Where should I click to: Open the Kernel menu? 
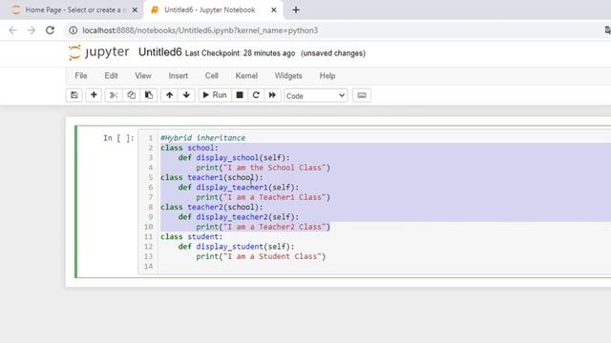click(246, 76)
